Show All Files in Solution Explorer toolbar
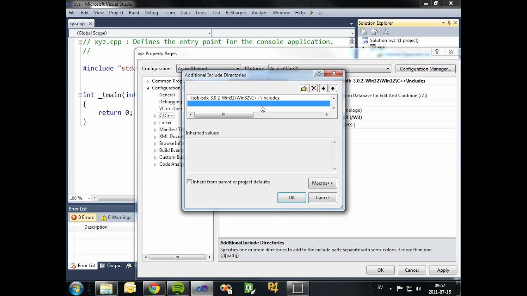 click(x=375, y=32)
